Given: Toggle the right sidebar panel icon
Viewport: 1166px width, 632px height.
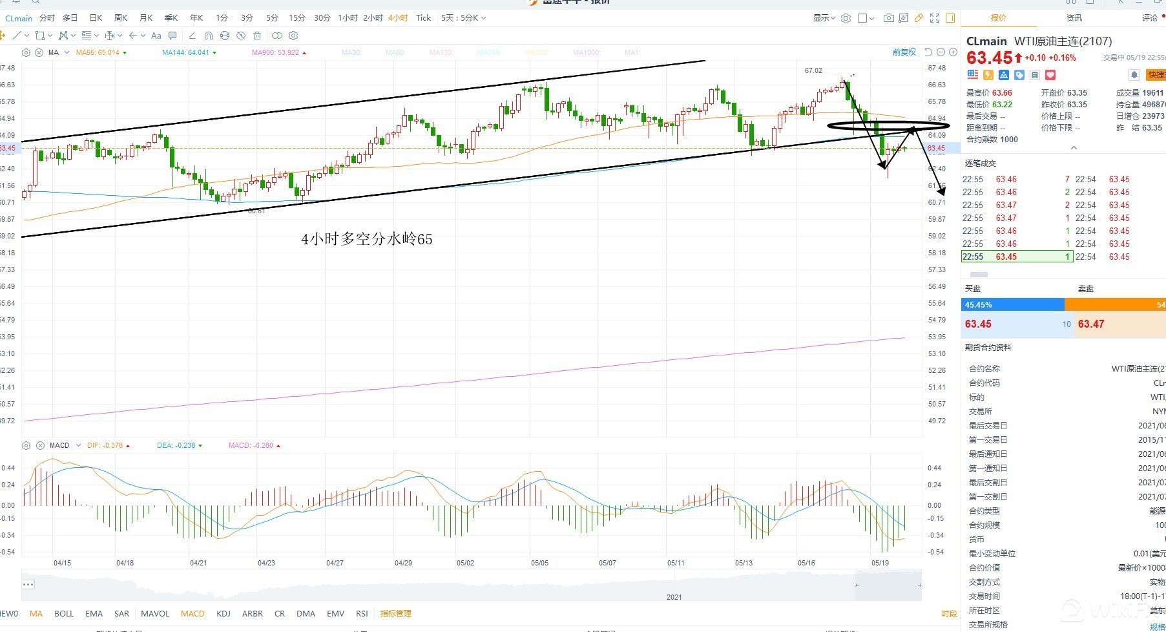Looking at the screenshot, I should pyautogui.click(x=950, y=18).
